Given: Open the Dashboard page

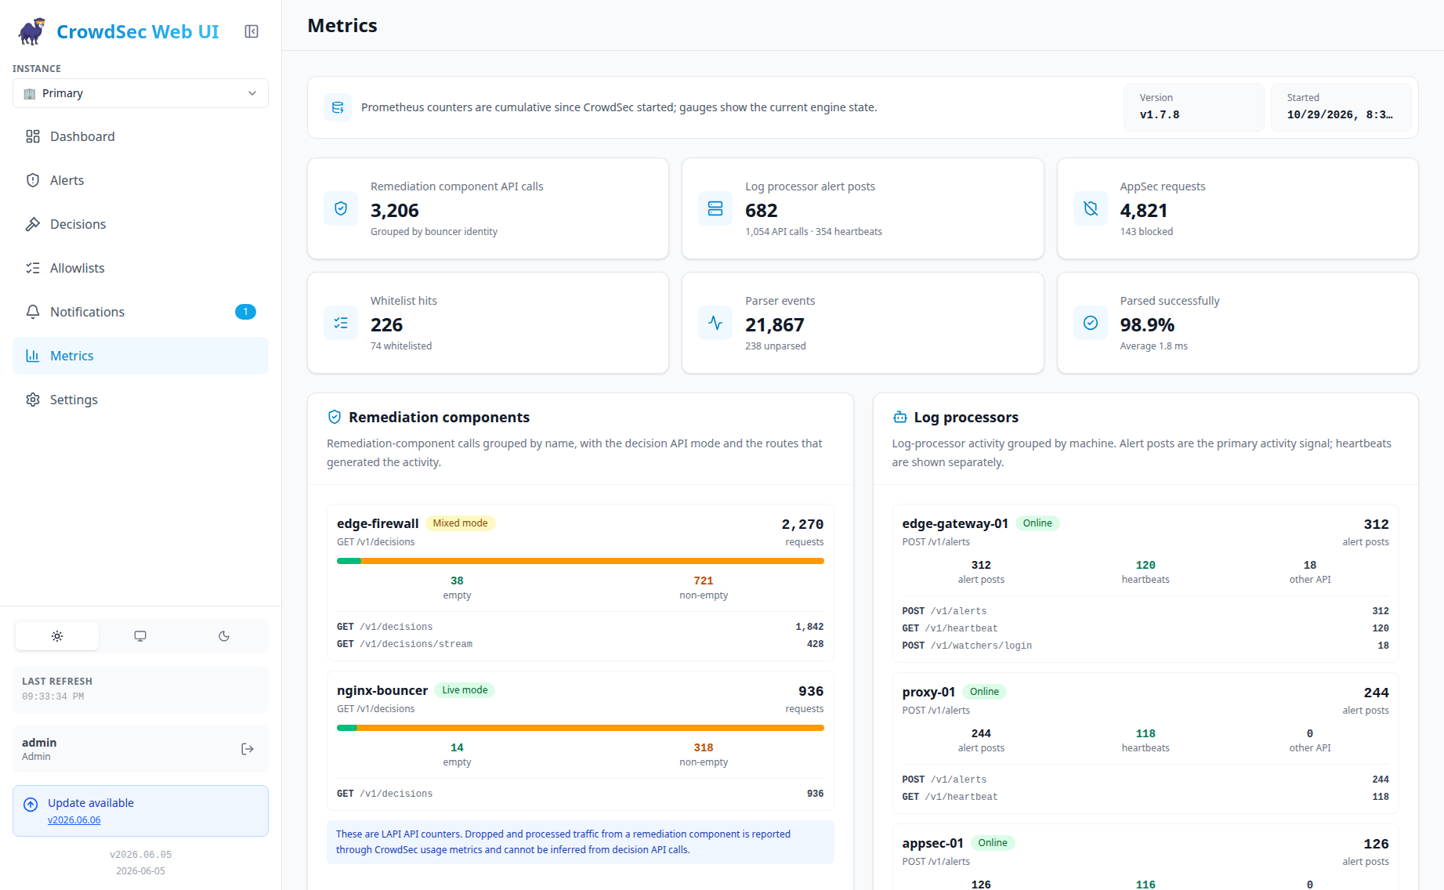Looking at the screenshot, I should (140, 136).
